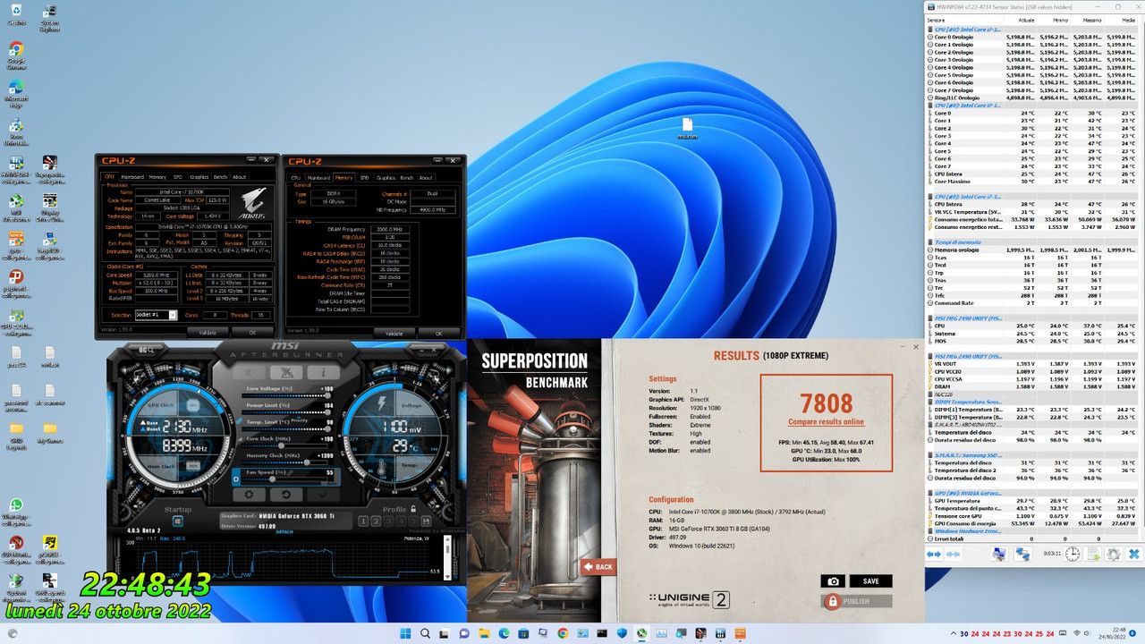Select Ring/LLC Orologio row in HWiNFO
Image resolution: width=1145 pixels, height=644 pixels.
pyautogui.click(x=1033, y=97)
